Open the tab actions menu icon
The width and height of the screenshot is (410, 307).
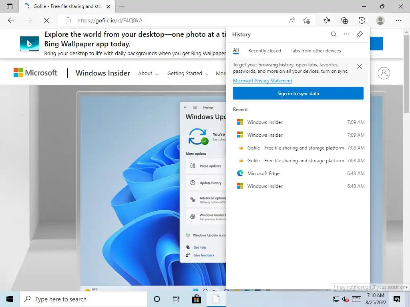(x=10, y=6)
